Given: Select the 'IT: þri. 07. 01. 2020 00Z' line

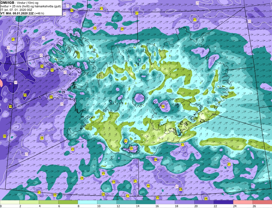Looking at the screenshot, I should click(16, 10).
